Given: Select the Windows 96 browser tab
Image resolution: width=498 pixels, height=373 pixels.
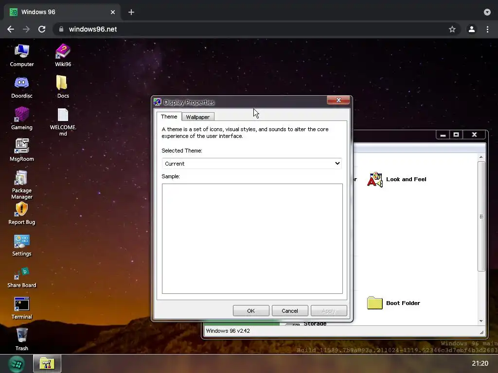Looking at the screenshot, I should [x=62, y=12].
